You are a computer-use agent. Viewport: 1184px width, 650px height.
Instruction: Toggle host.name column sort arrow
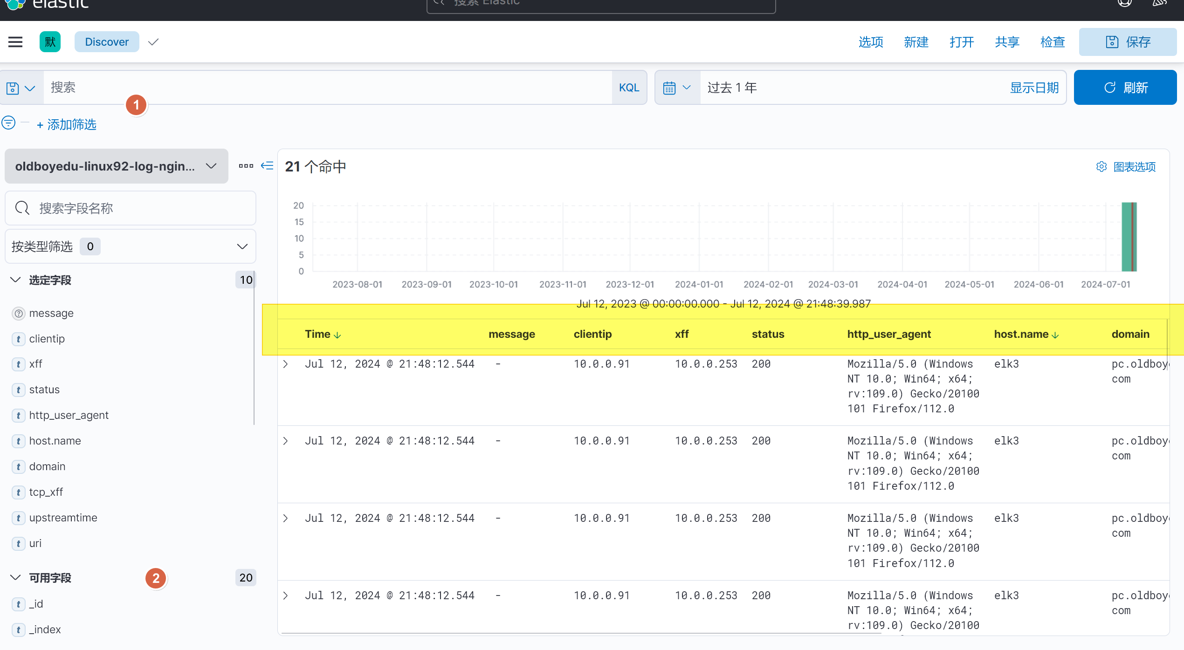click(x=1055, y=335)
